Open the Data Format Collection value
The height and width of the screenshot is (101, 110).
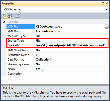[x=43, y=60]
